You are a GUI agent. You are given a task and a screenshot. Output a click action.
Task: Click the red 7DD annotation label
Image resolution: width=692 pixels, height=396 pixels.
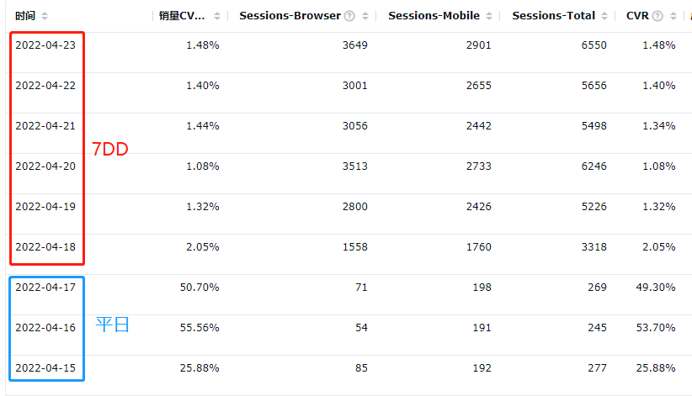coord(110,150)
